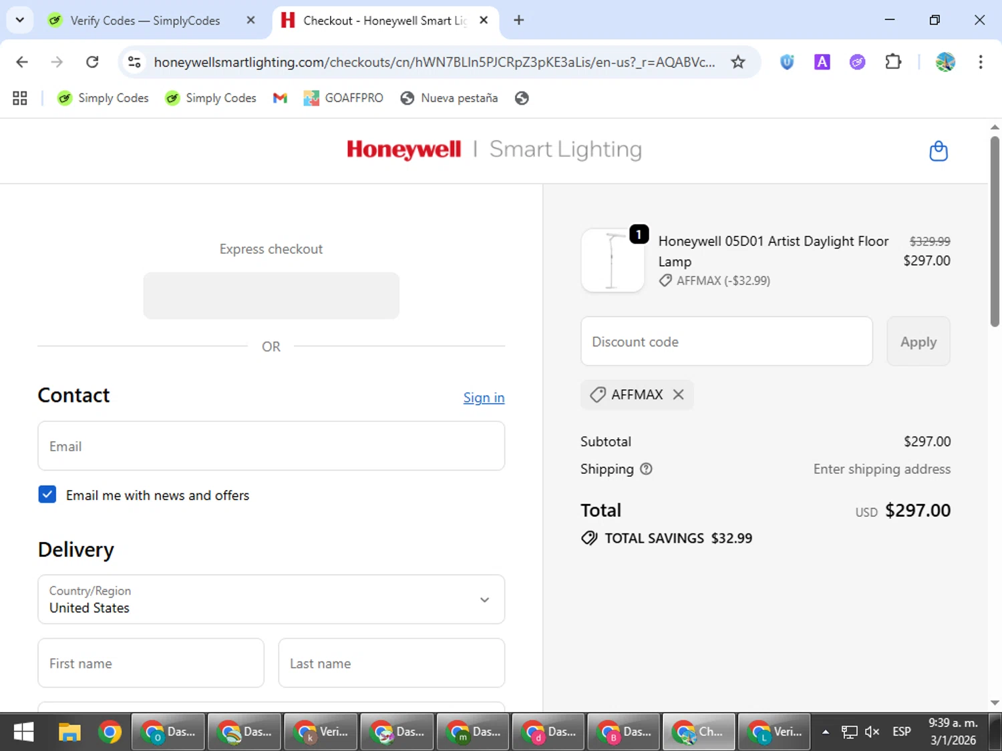Click the Sign in link

tap(484, 398)
